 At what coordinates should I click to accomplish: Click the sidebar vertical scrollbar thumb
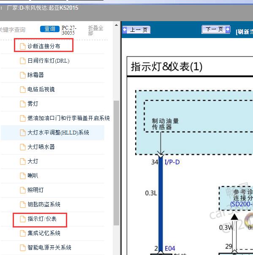pyautogui.click(x=116, y=163)
